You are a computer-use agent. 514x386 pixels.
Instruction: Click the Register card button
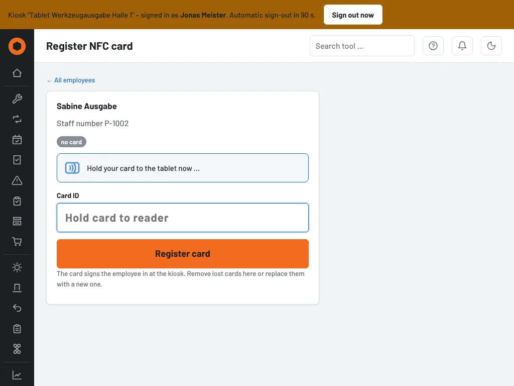click(x=183, y=254)
